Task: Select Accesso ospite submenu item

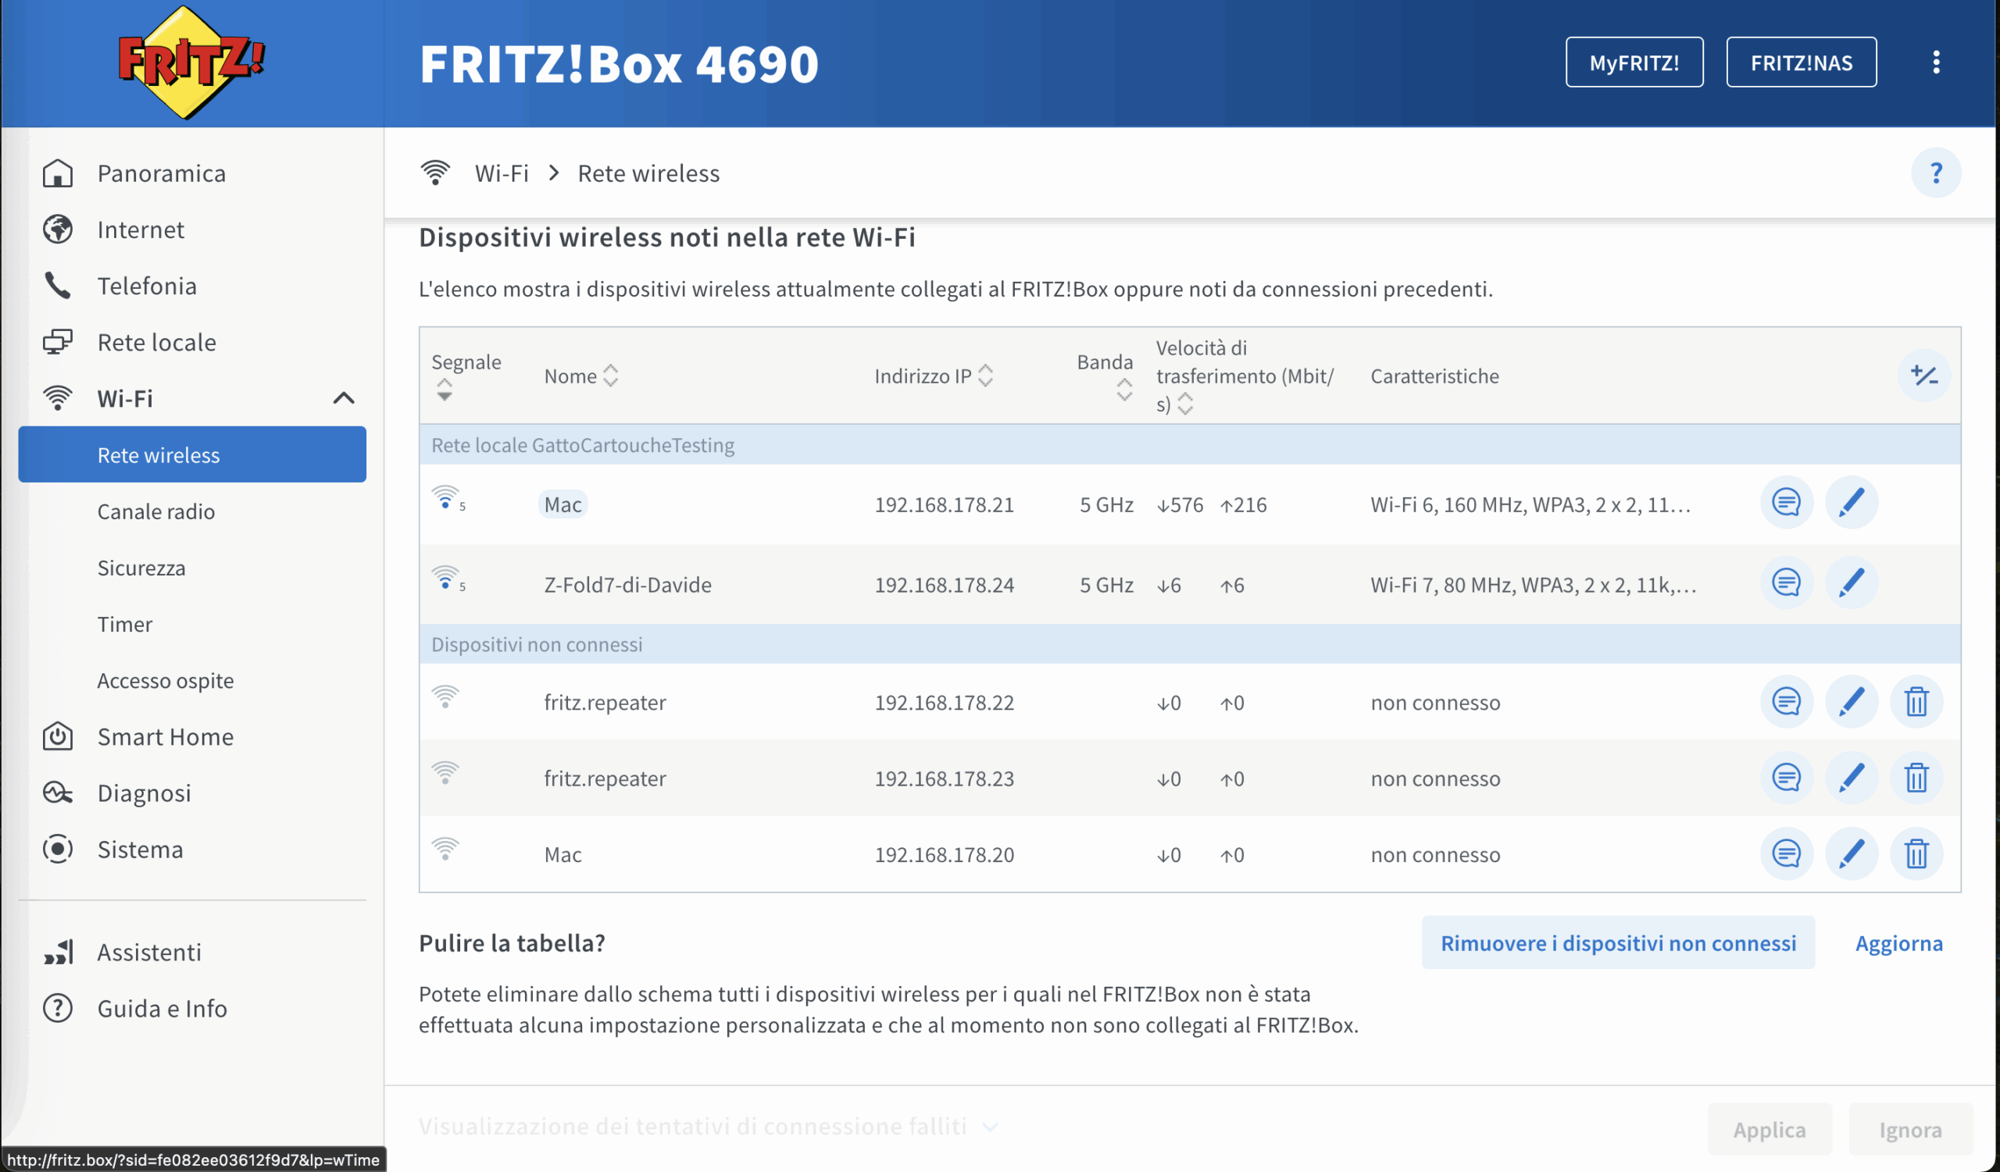Action: coord(192,680)
